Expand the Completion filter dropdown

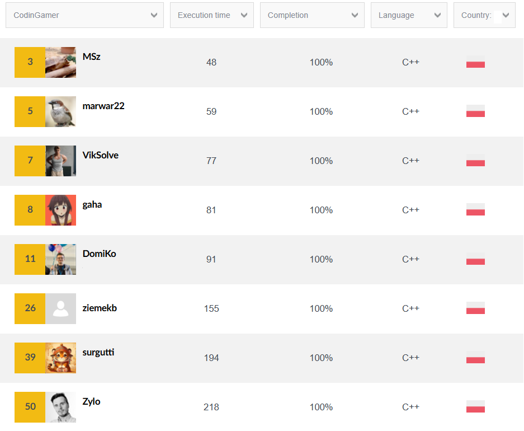point(312,15)
